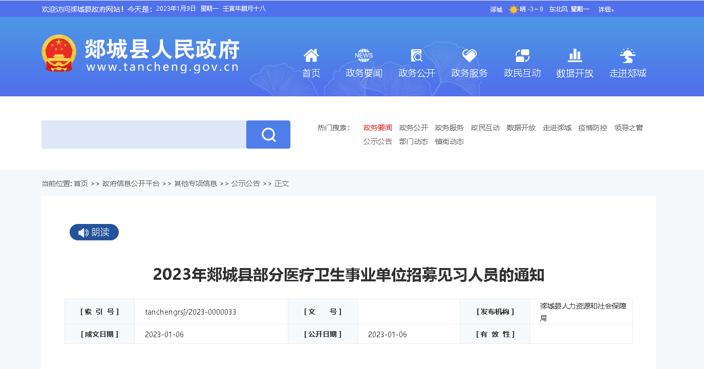Click the red 政务要闻 hot search link
The width and height of the screenshot is (704, 369).
coord(377,128)
